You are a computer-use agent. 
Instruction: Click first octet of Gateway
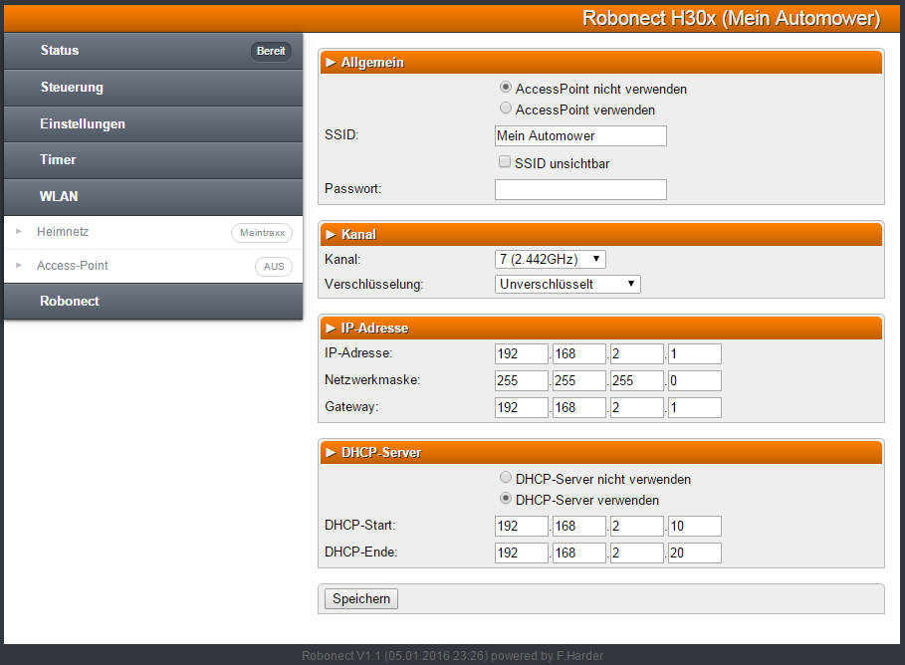click(x=521, y=407)
